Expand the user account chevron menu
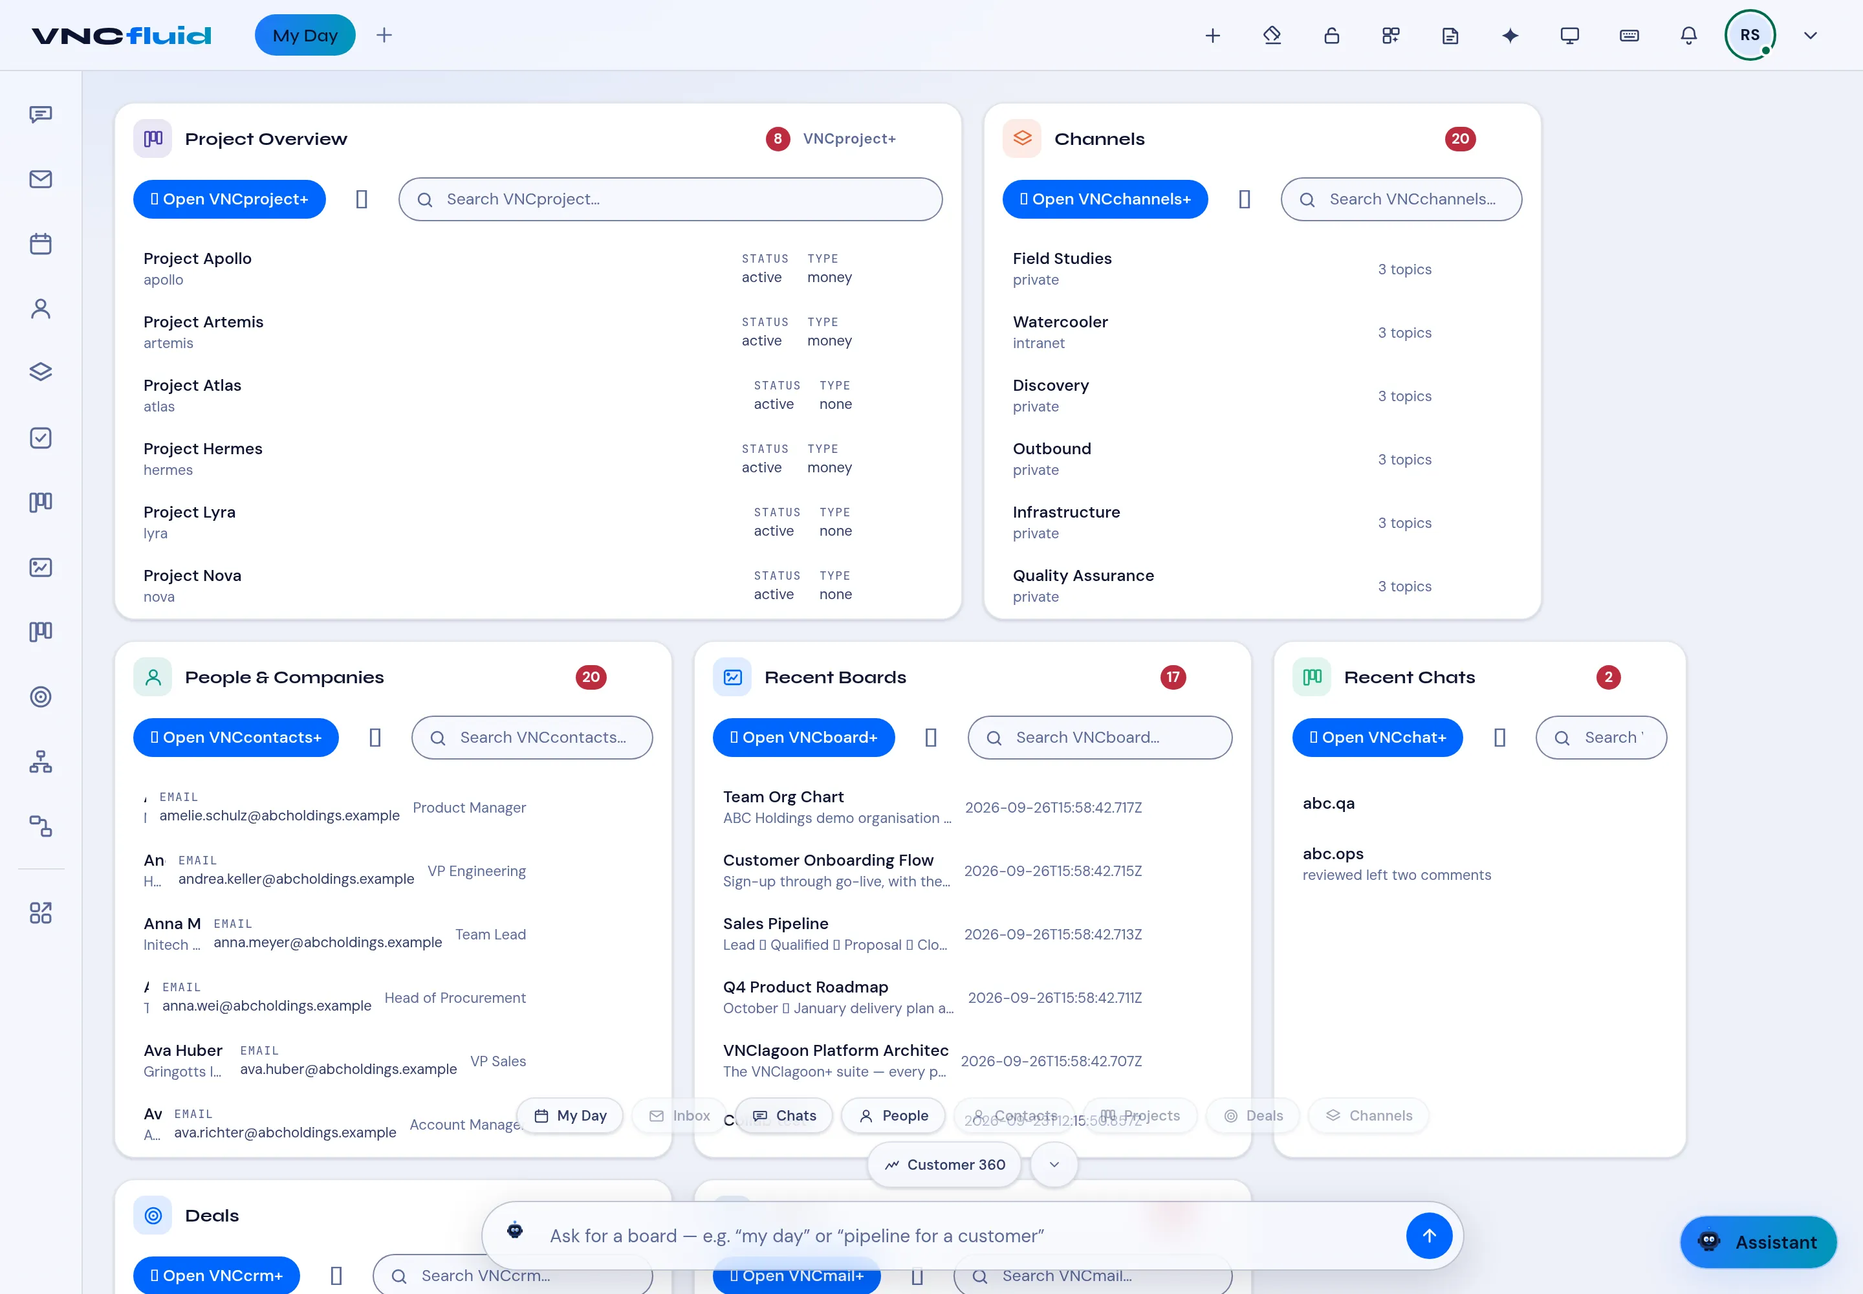Viewport: 1863px width, 1294px height. pyautogui.click(x=1811, y=36)
